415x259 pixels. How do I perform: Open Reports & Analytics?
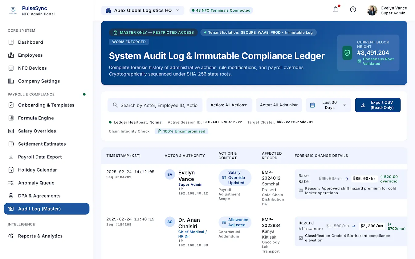pyautogui.click(x=47, y=236)
